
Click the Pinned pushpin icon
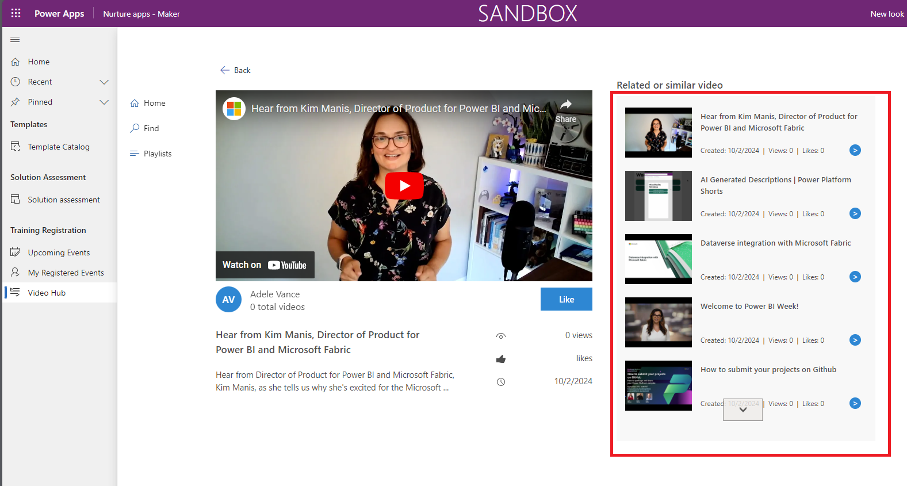coord(16,102)
